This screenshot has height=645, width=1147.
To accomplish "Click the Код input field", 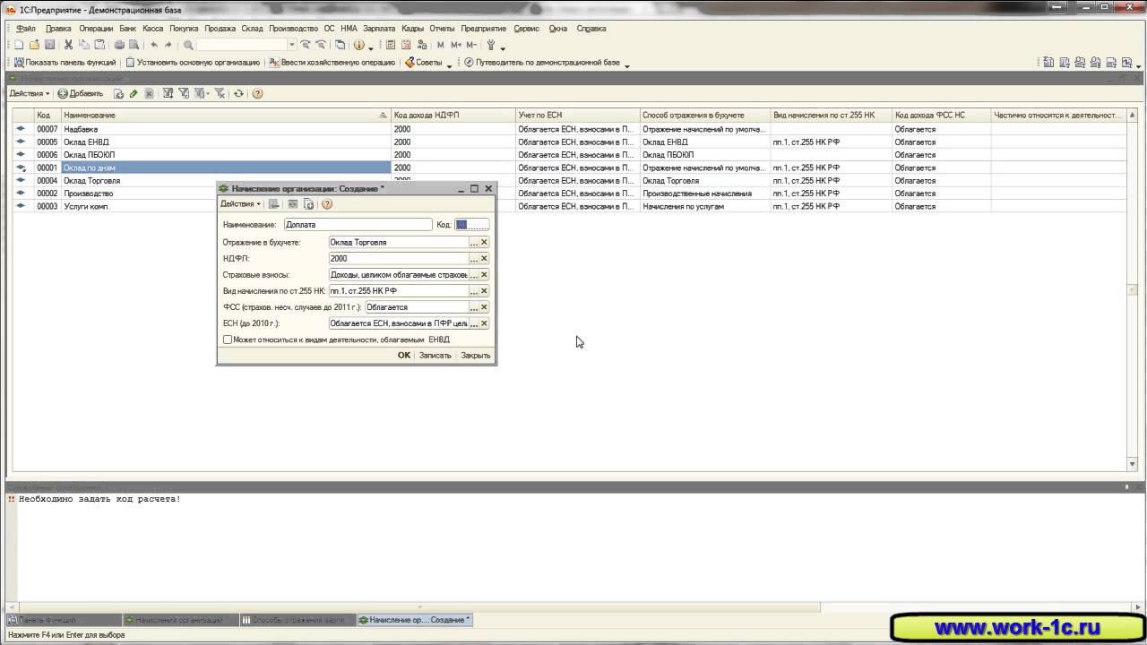I will [x=472, y=225].
